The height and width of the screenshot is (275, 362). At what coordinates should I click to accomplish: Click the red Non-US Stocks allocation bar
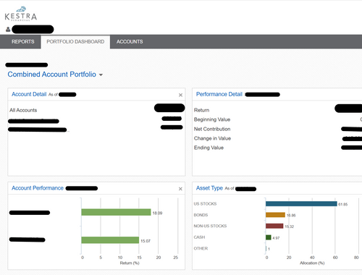click(274, 226)
